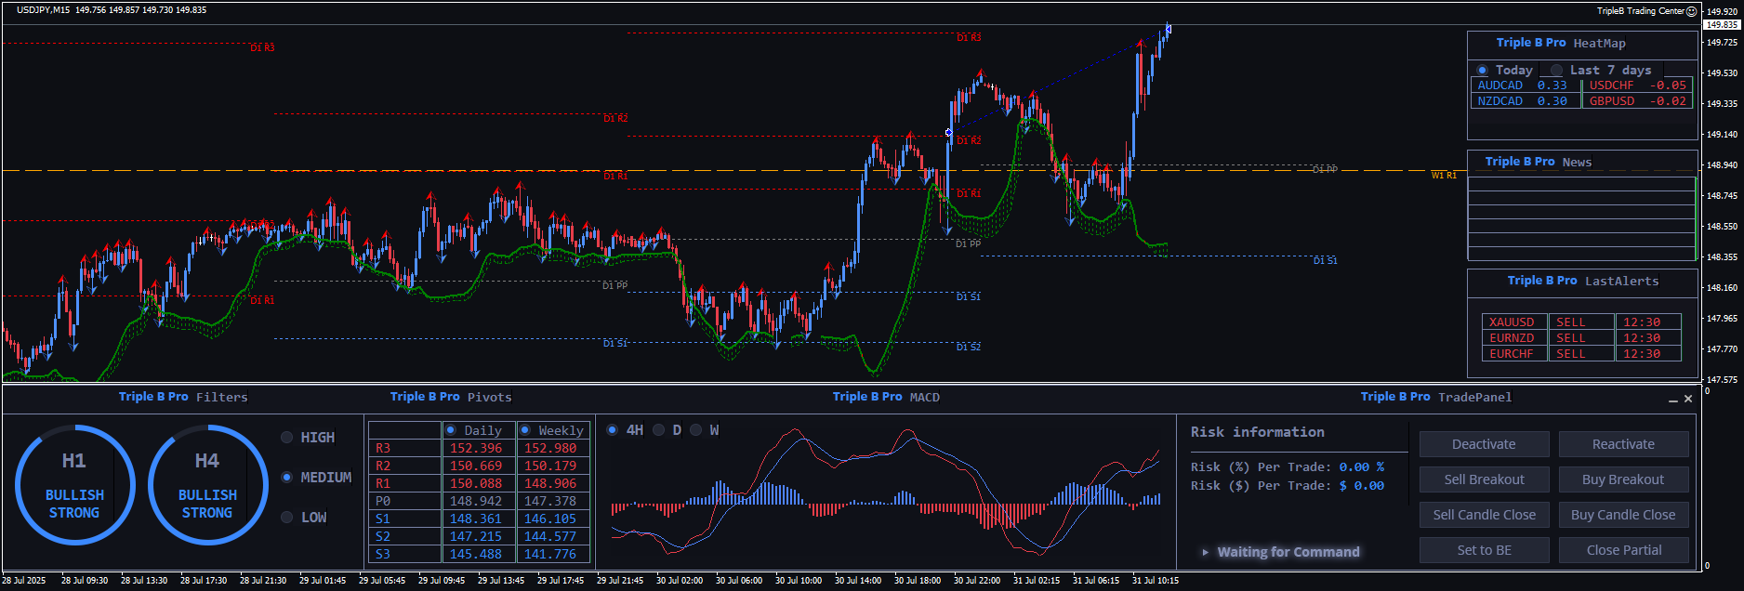
Task: Switch MACD timeframe to W
Action: pyautogui.click(x=695, y=430)
